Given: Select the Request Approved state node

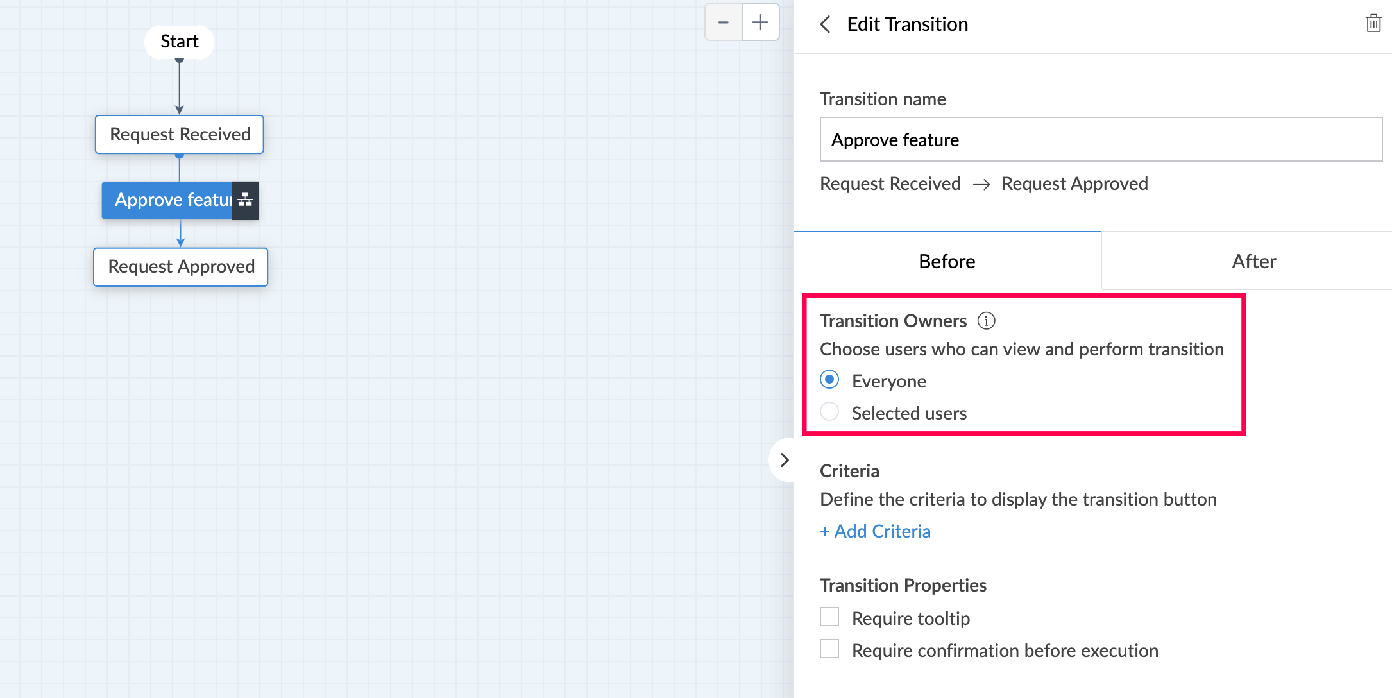Looking at the screenshot, I should coord(181,267).
